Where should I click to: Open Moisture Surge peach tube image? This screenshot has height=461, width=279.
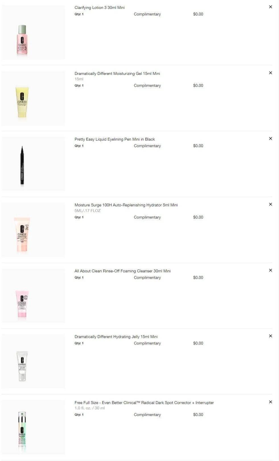33,230
